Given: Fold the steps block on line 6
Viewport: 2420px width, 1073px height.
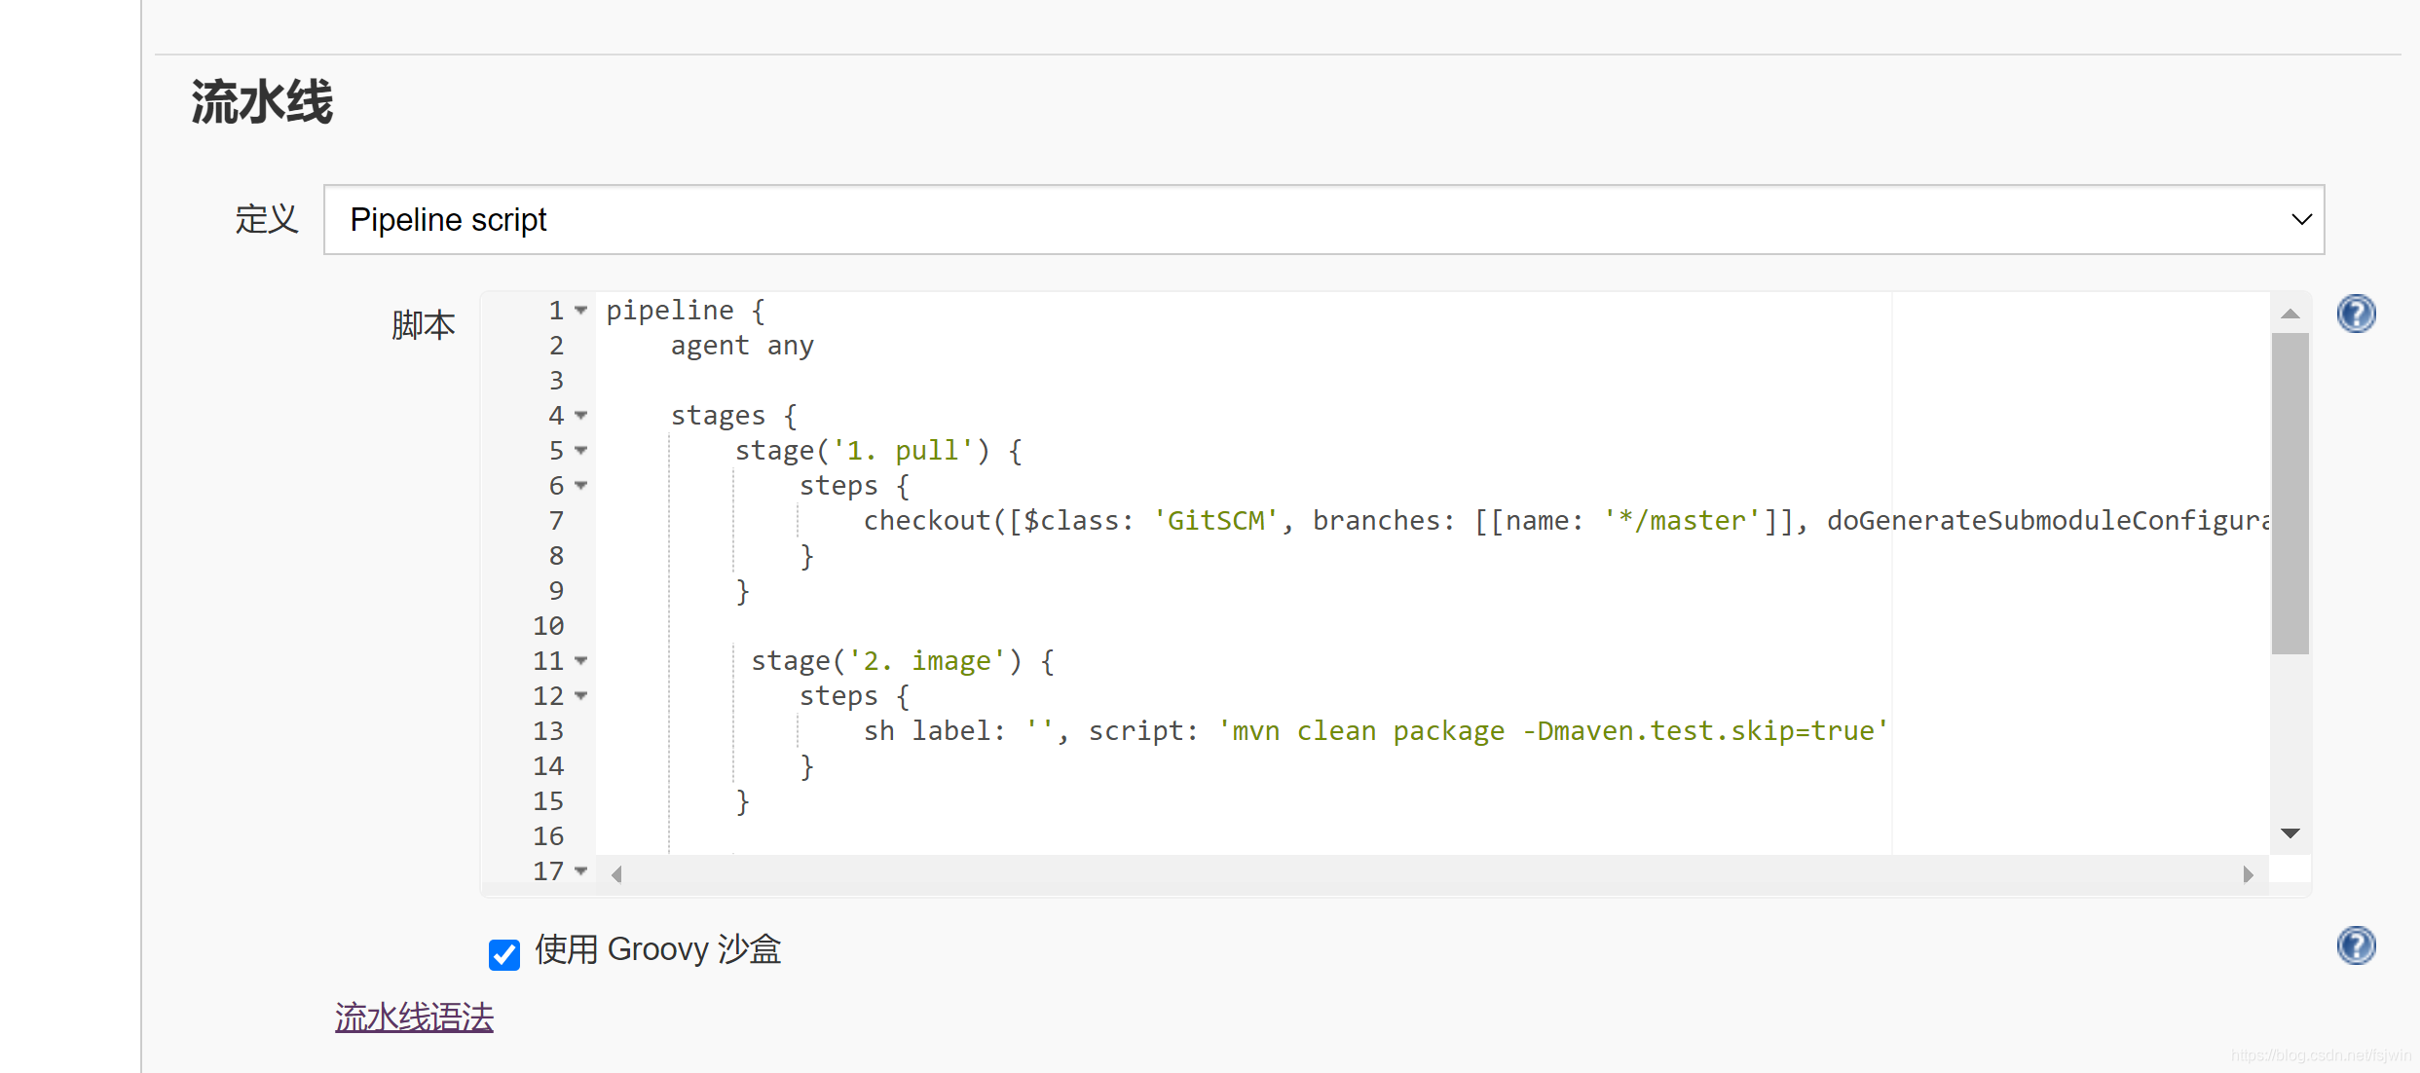Looking at the screenshot, I should (581, 486).
